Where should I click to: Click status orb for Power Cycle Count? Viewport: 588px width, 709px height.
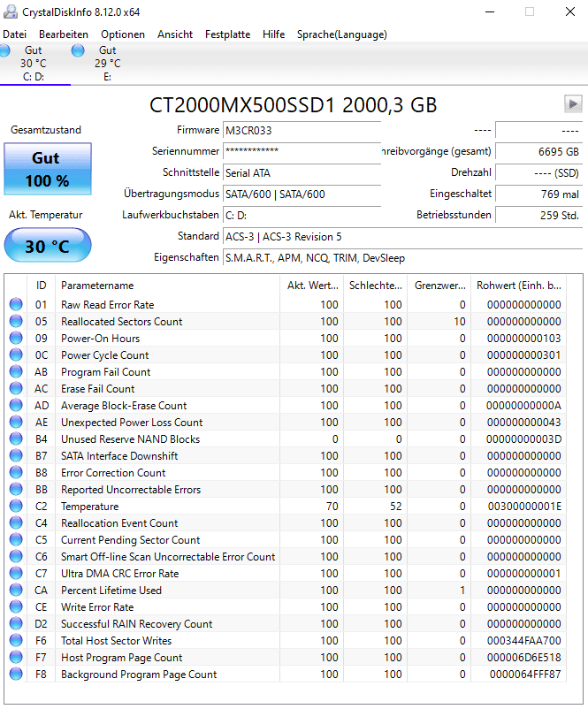16,354
